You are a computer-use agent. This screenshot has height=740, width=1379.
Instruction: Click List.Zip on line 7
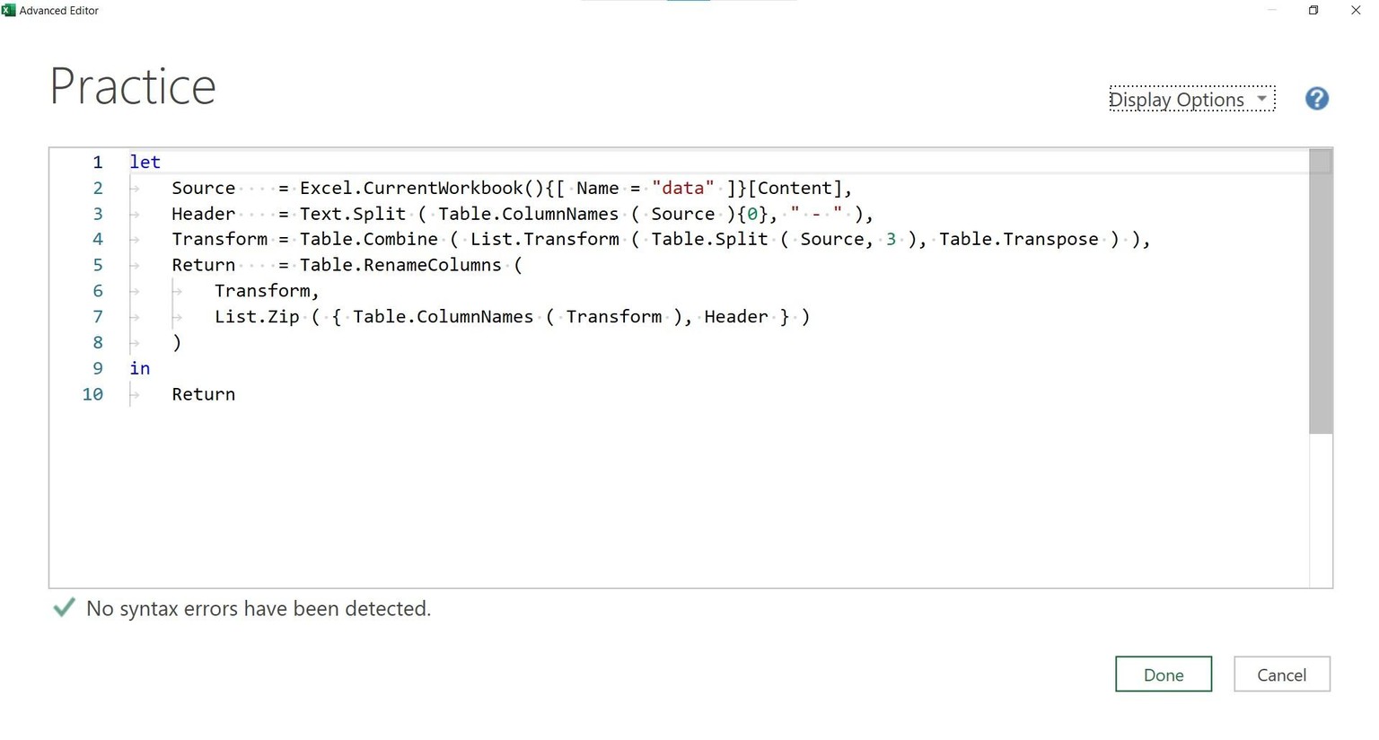257,317
